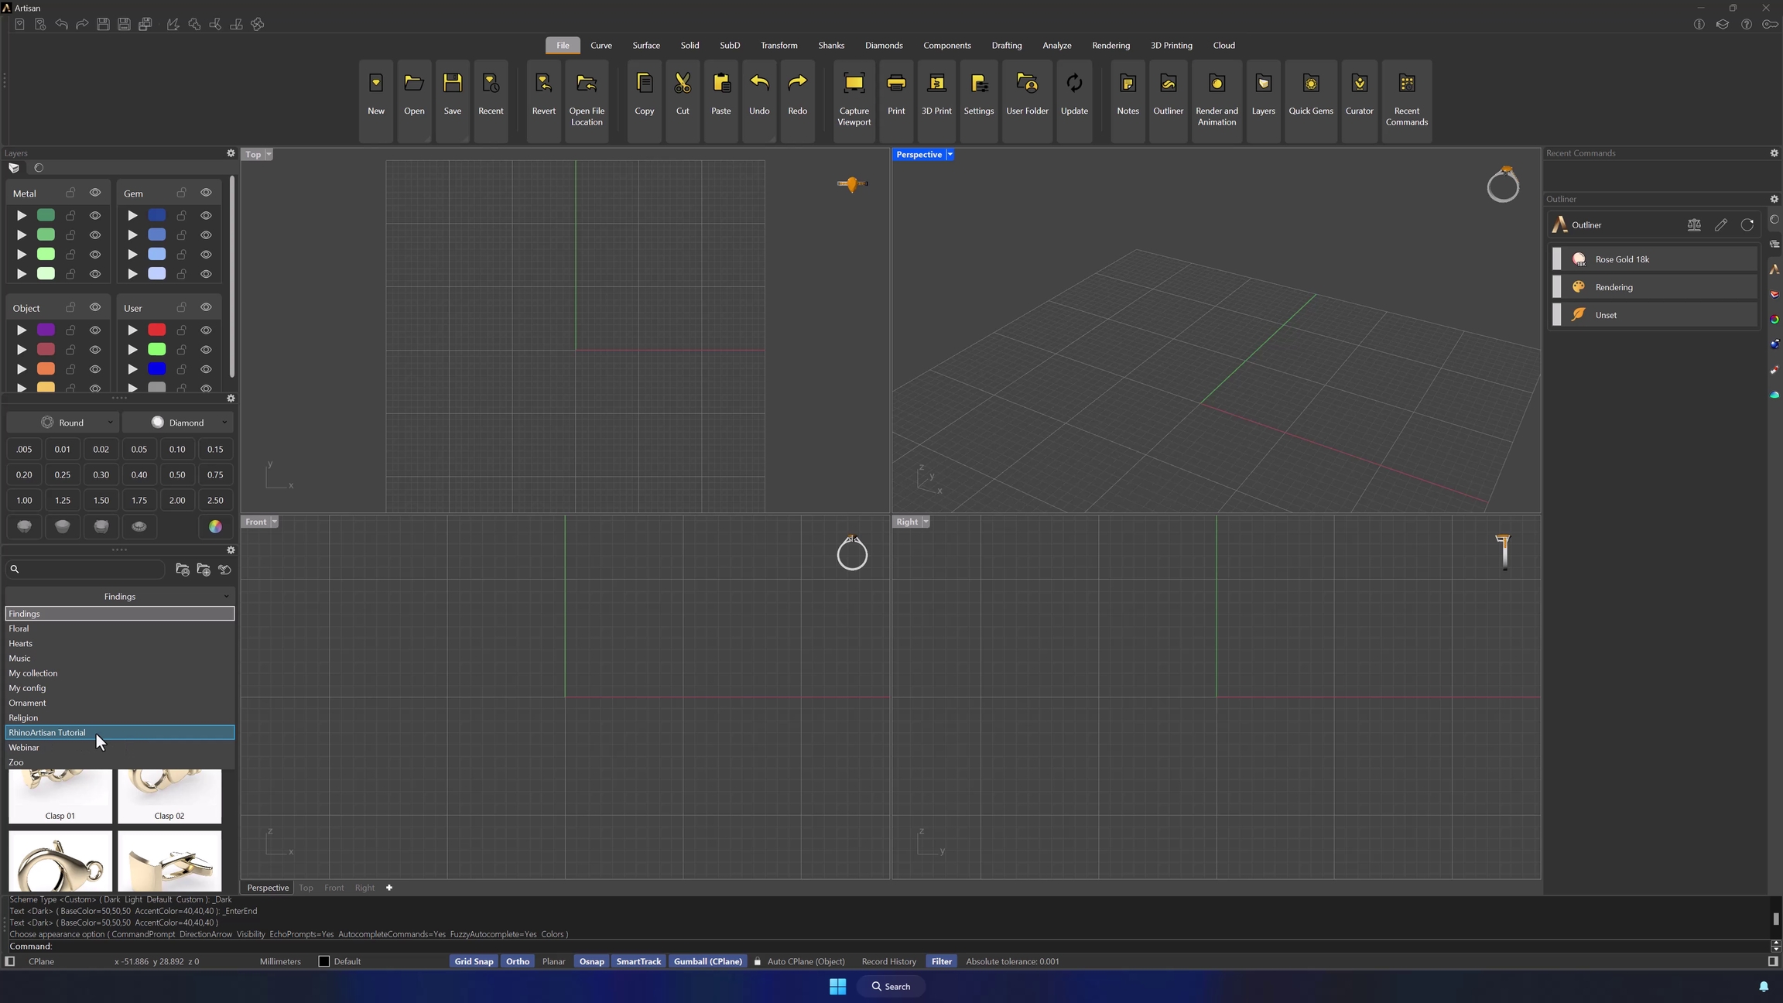Toggle Metal layer group visibility eye
1783x1003 pixels.
95,193
